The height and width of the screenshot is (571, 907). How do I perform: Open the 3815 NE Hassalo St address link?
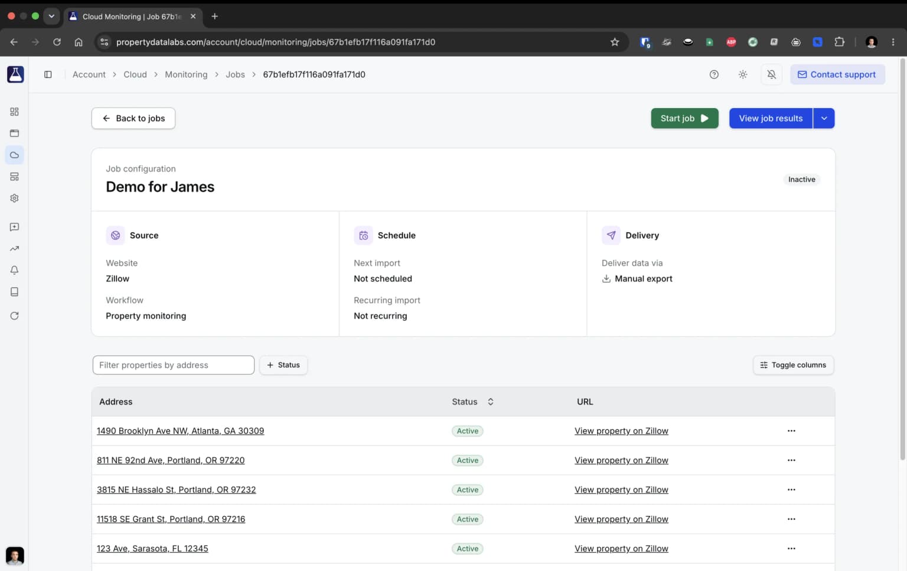[x=177, y=490]
